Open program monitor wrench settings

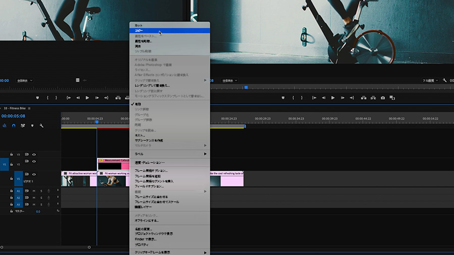click(x=444, y=80)
